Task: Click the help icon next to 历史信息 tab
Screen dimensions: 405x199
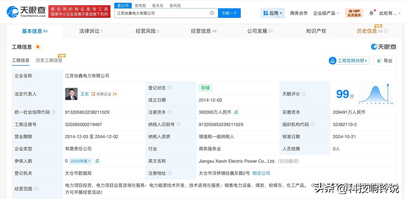Action: tap(386, 31)
